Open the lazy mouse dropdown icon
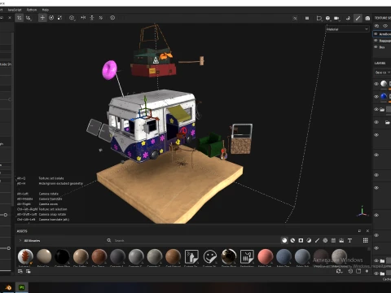 coord(72,18)
